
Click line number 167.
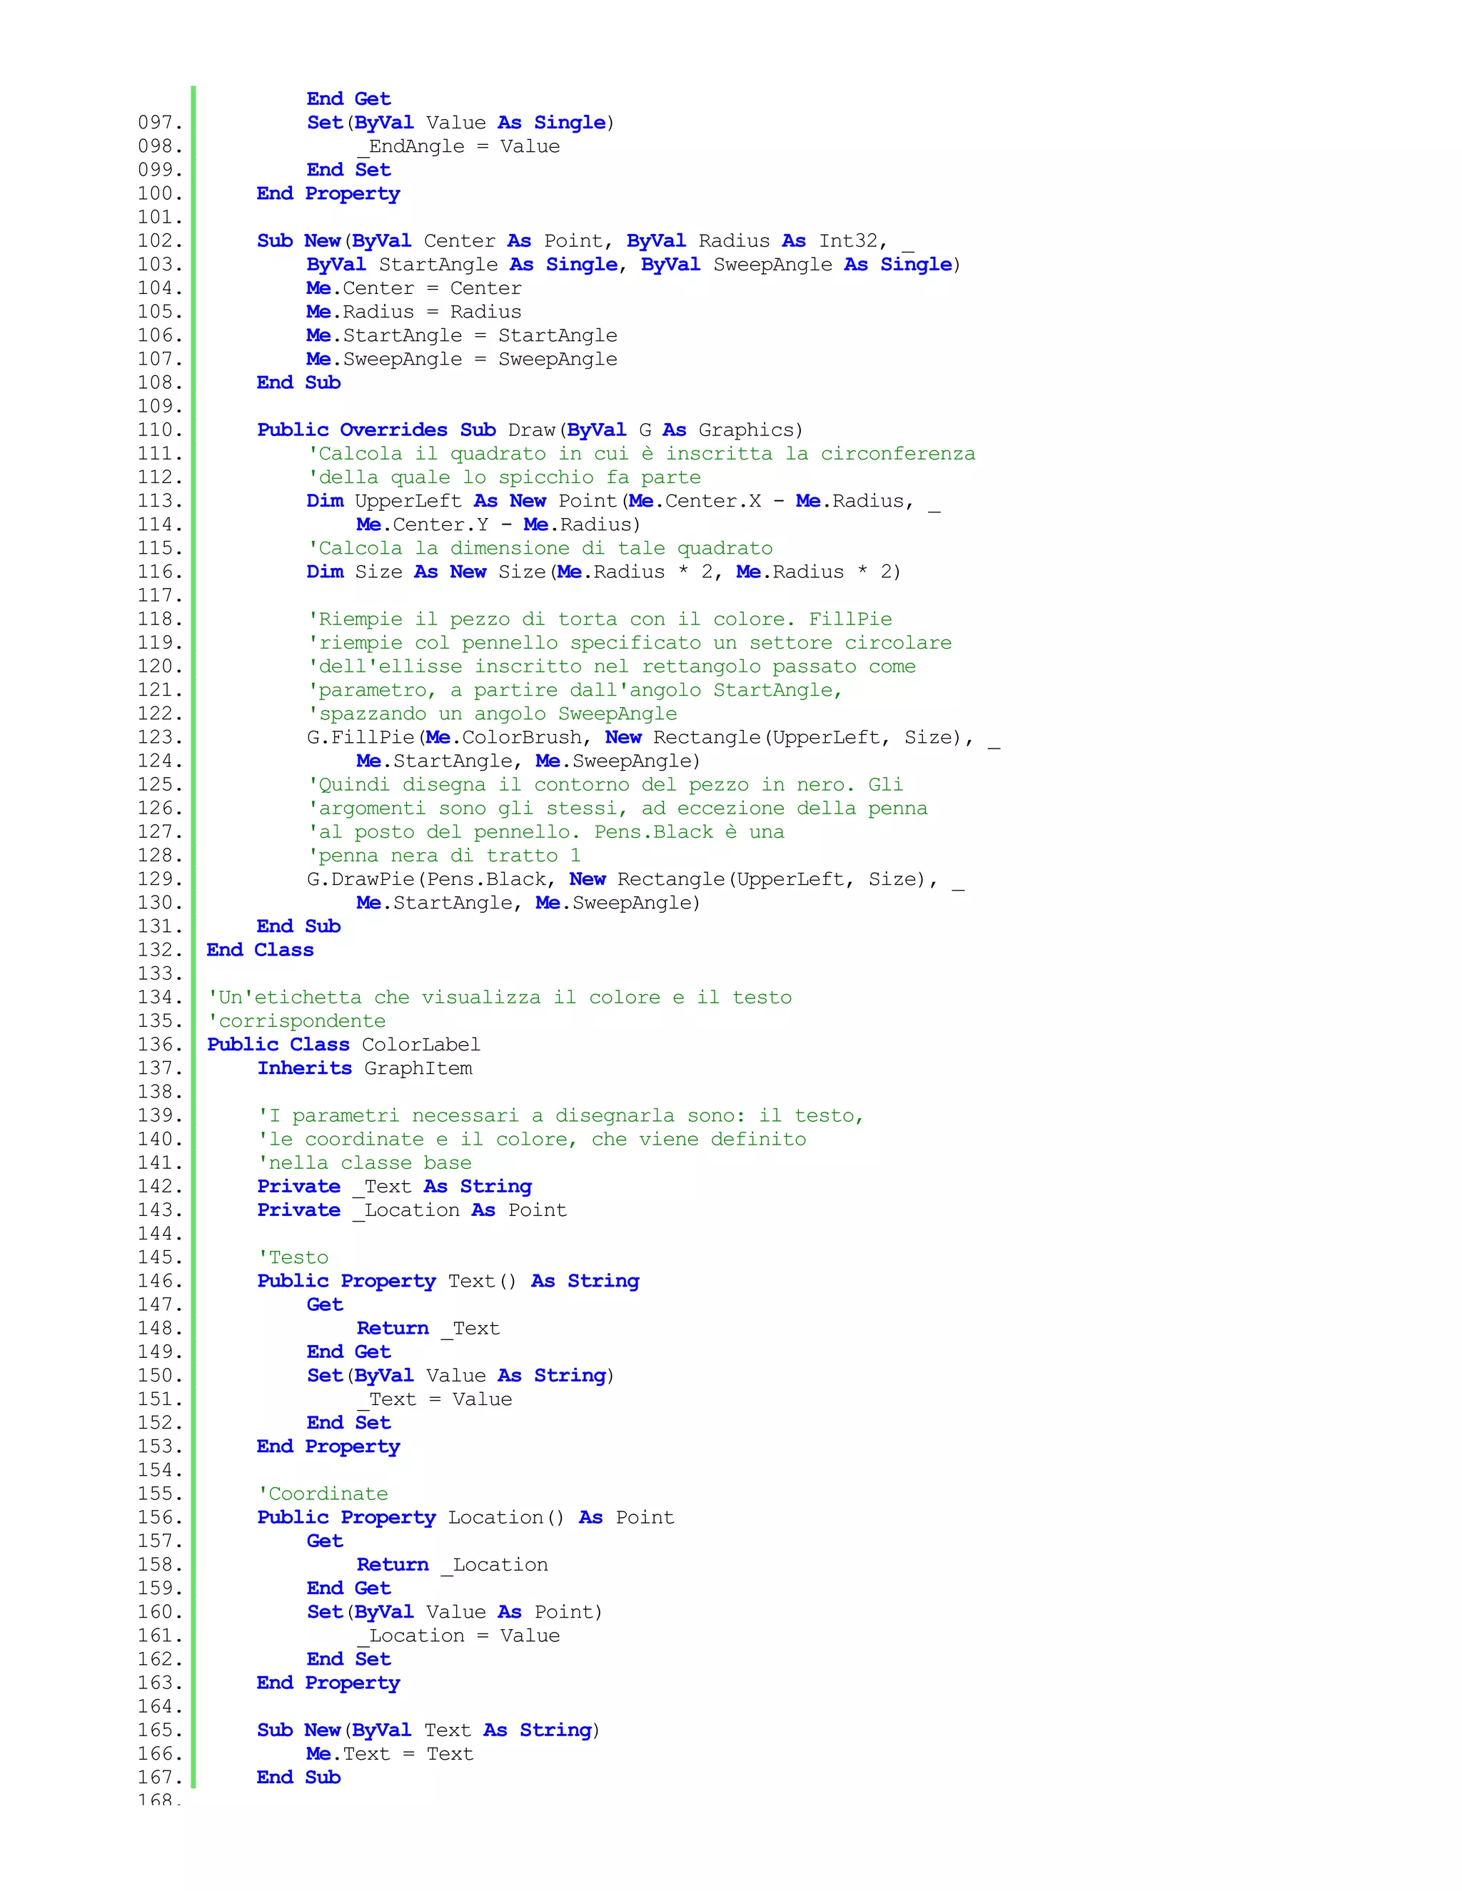tap(160, 1778)
